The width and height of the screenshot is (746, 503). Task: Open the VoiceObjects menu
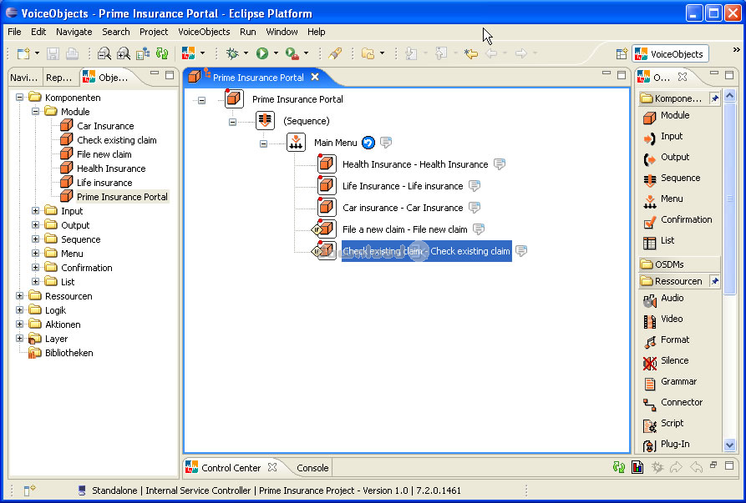[204, 32]
